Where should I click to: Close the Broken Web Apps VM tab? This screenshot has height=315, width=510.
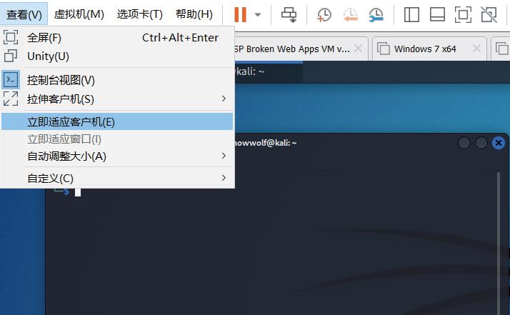tap(359, 49)
